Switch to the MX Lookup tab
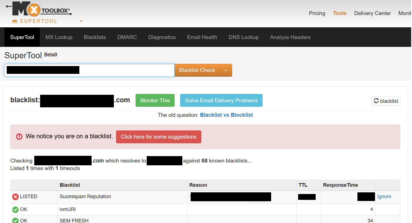Screen dimensions: 412x223 tap(59, 37)
